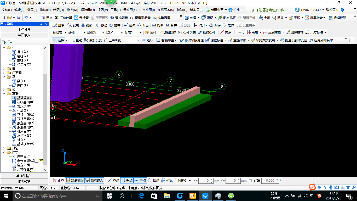Select the 移动 move tool

tap(101, 25)
